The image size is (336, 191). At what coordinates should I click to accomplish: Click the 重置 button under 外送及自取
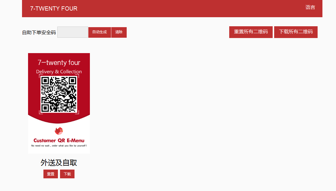click(x=51, y=174)
